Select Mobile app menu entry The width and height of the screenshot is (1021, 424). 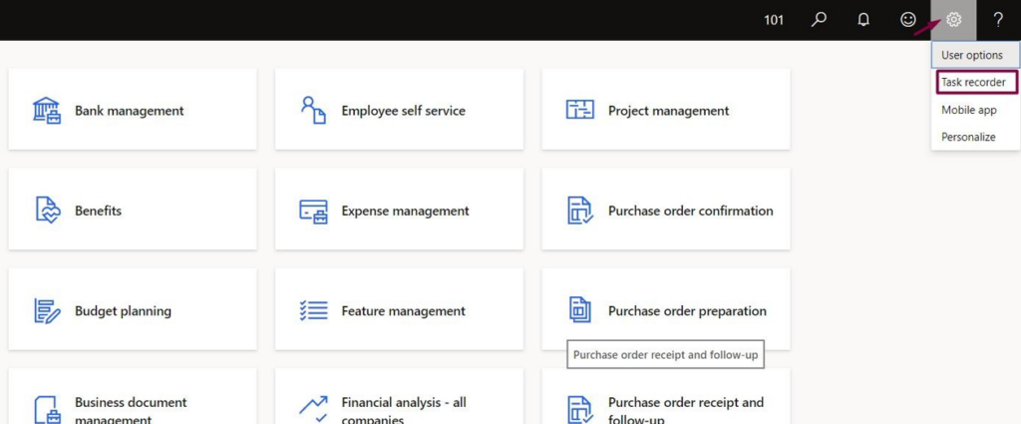pos(975,110)
